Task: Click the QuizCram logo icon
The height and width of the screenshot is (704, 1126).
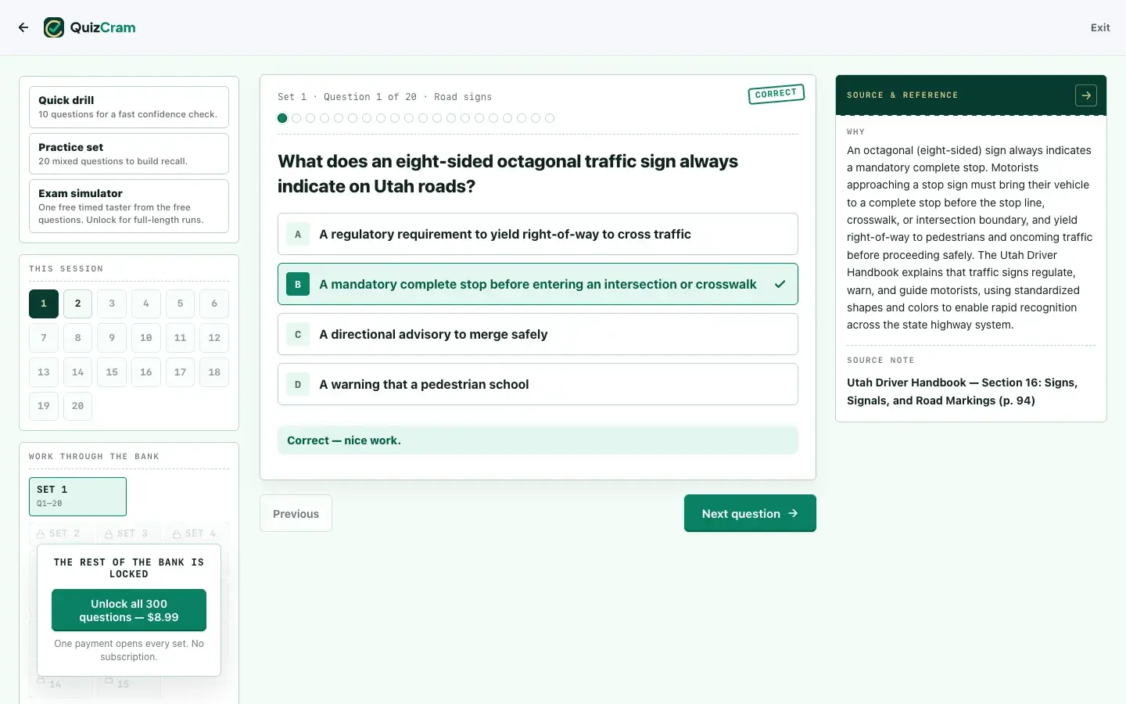Action: (54, 27)
